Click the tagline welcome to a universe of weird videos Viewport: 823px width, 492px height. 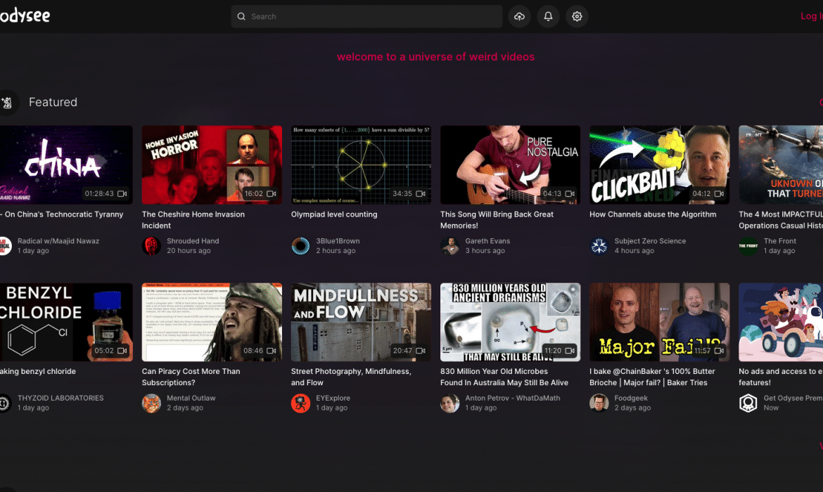435,57
